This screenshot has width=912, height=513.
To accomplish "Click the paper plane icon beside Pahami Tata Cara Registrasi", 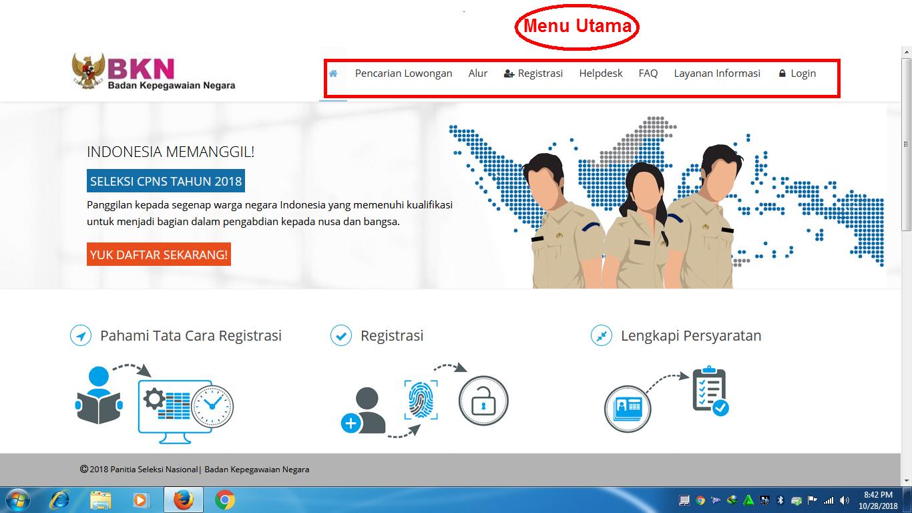I will (80, 336).
